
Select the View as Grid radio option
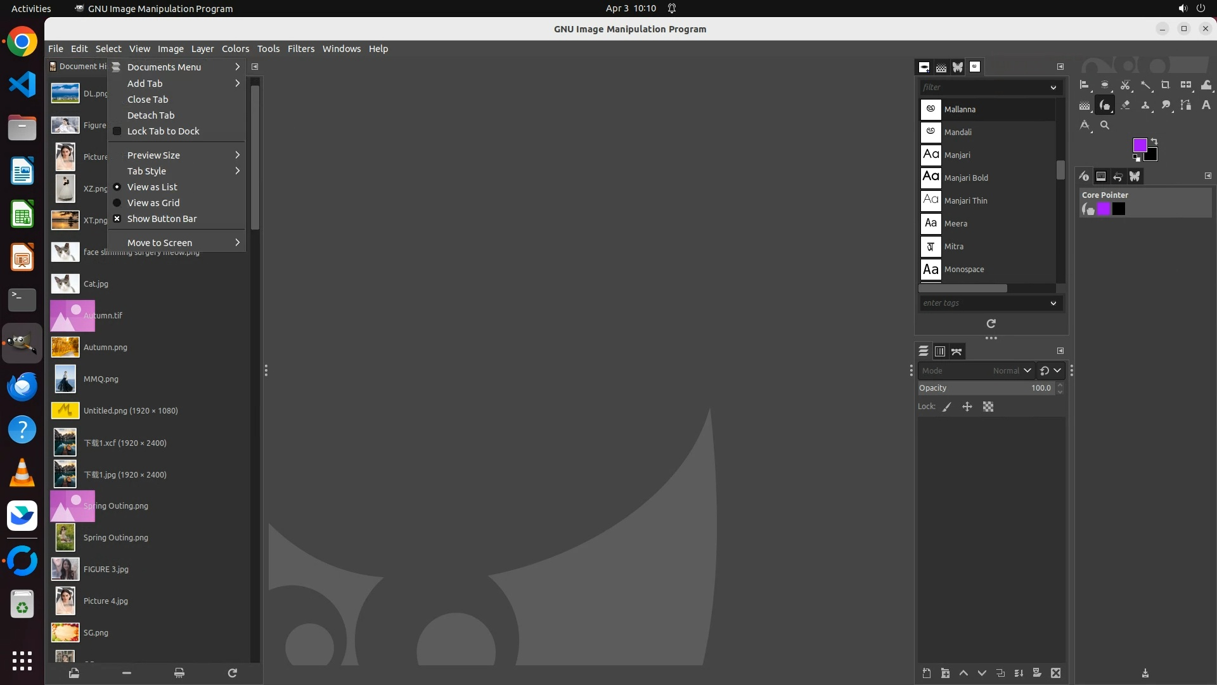tap(153, 203)
